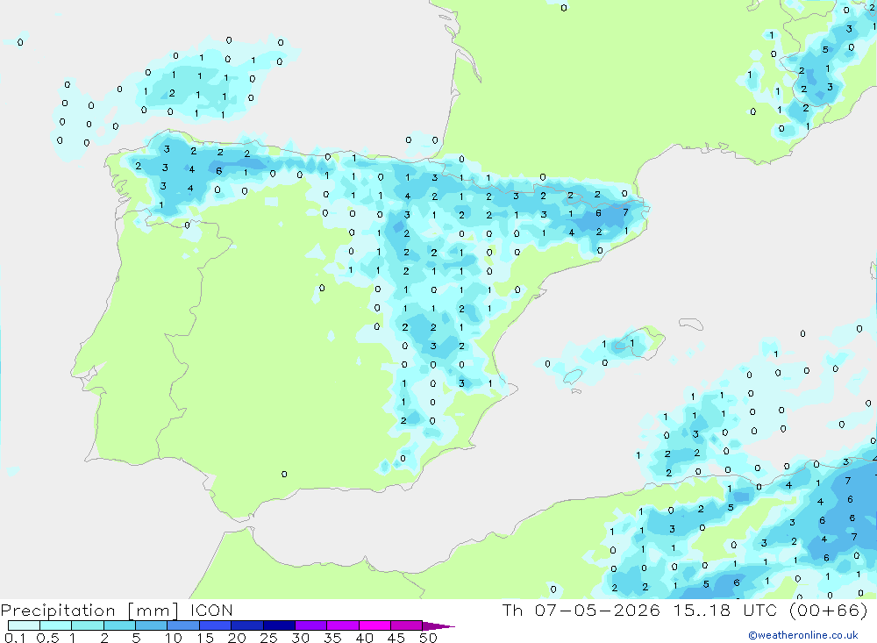The image size is (877, 643).
Task: Click the 'Th 07-05-2026' date label
Action: click(581, 610)
